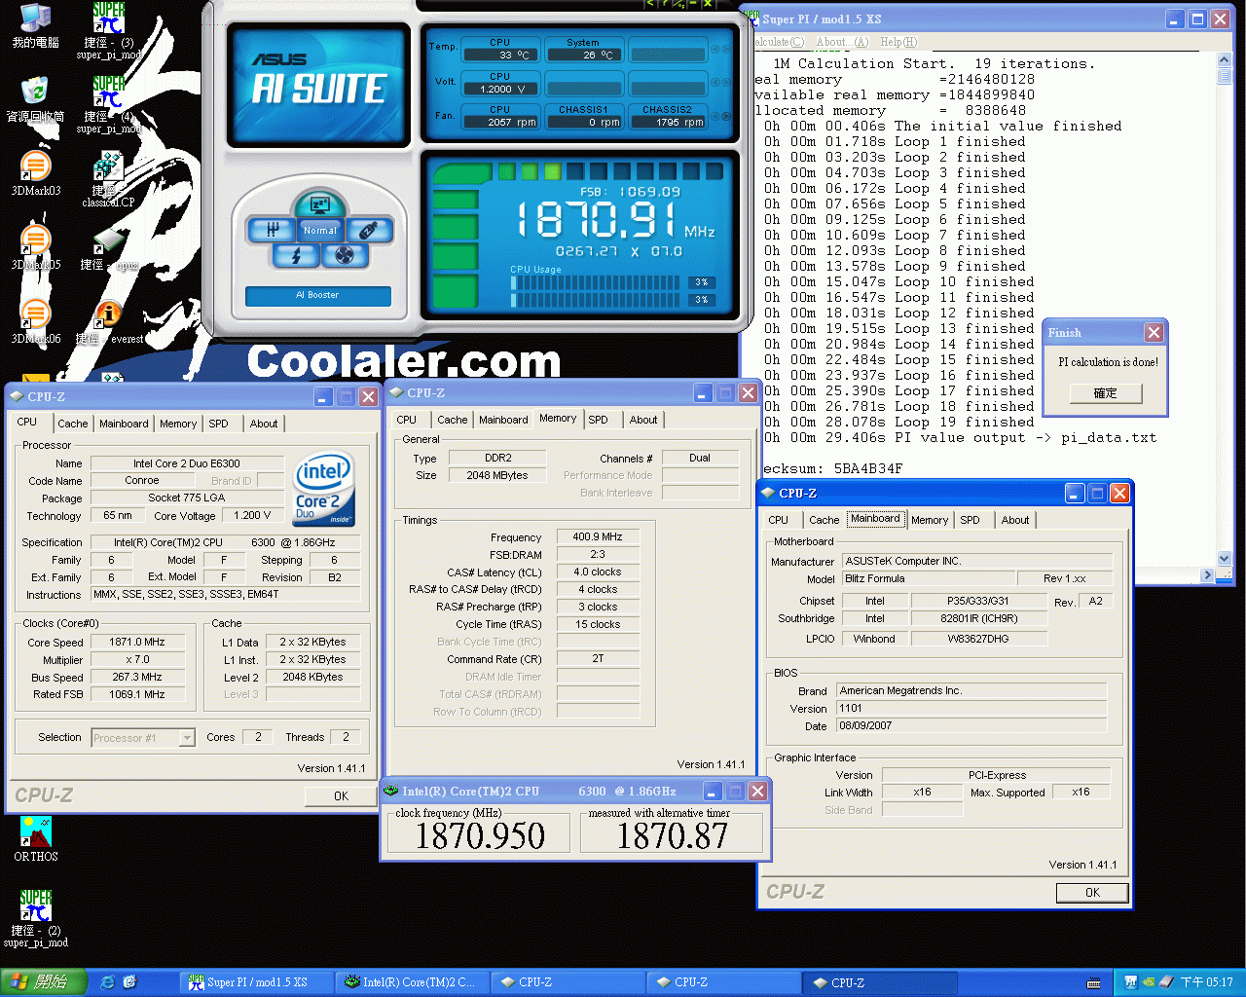The width and height of the screenshot is (1246, 997).
Task: Launch the 3DMark05 desktop shortcut
Action: click(35, 247)
